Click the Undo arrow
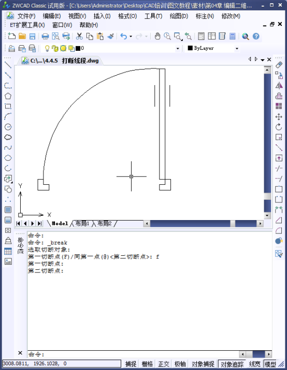The width and height of the screenshot is (287, 370). tap(123, 36)
